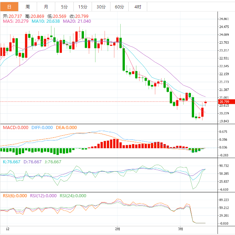Open the 60分 timeframe tab
The width and height of the screenshot is (235, 235).
pos(119,7)
